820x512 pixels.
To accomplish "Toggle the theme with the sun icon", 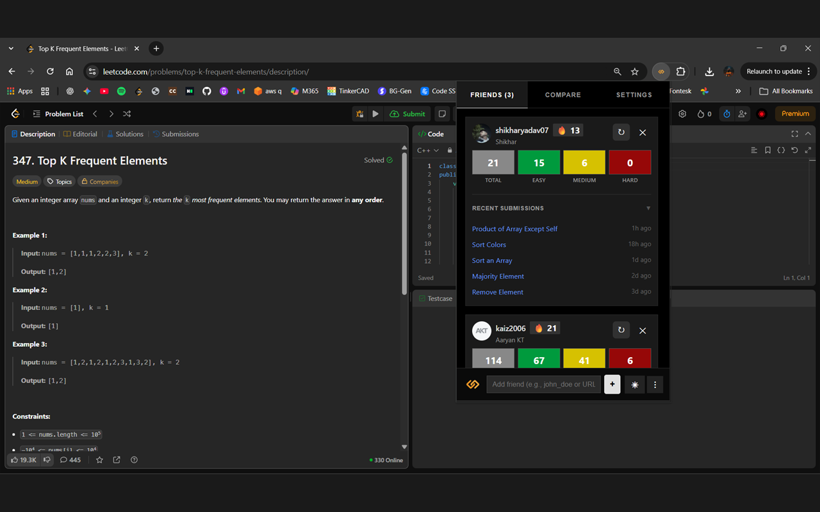I will coord(634,384).
